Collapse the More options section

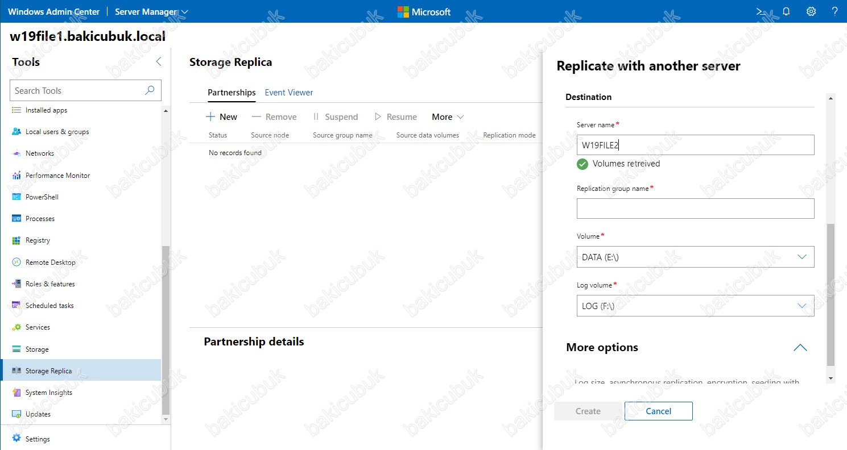click(x=800, y=348)
